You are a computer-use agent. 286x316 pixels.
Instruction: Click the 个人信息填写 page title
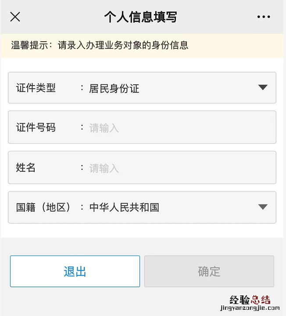point(140,17)
